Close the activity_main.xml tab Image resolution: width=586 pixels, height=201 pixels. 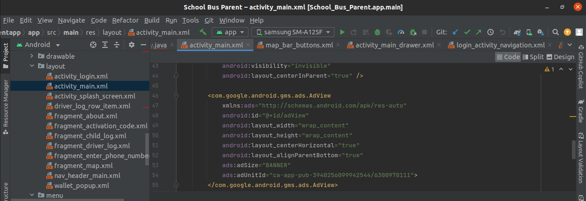(x=247, y=45)
